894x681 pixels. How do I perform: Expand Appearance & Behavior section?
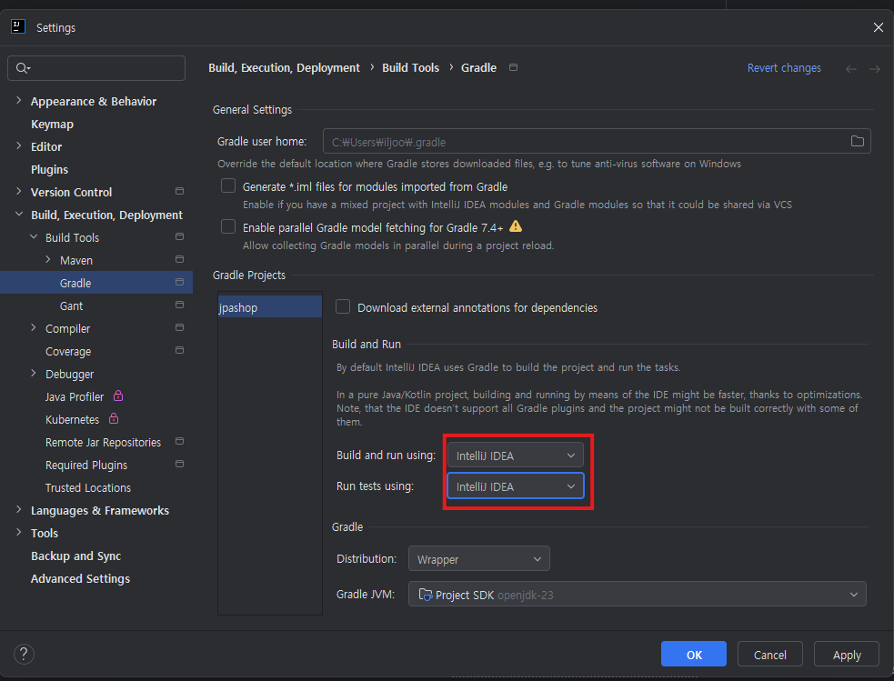[19, 100]
